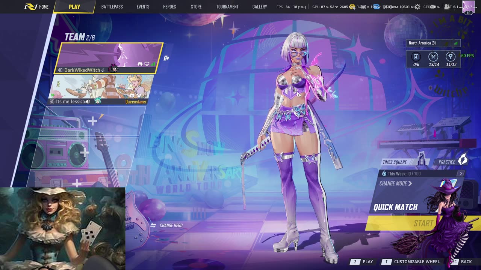
Task: Click the Discord icon on DarkWikedWitch card
Action: 140,64
